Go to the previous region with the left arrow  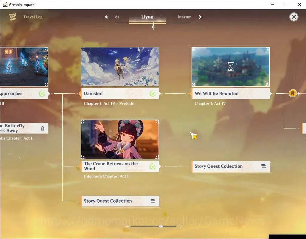pos(107,17)
